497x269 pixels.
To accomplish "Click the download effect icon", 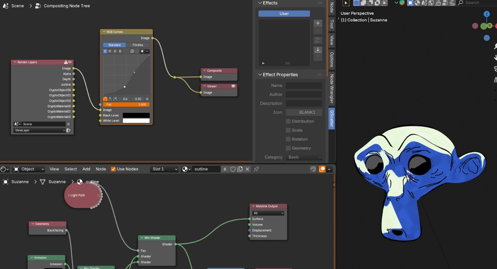I will click(x=318, y=50).
